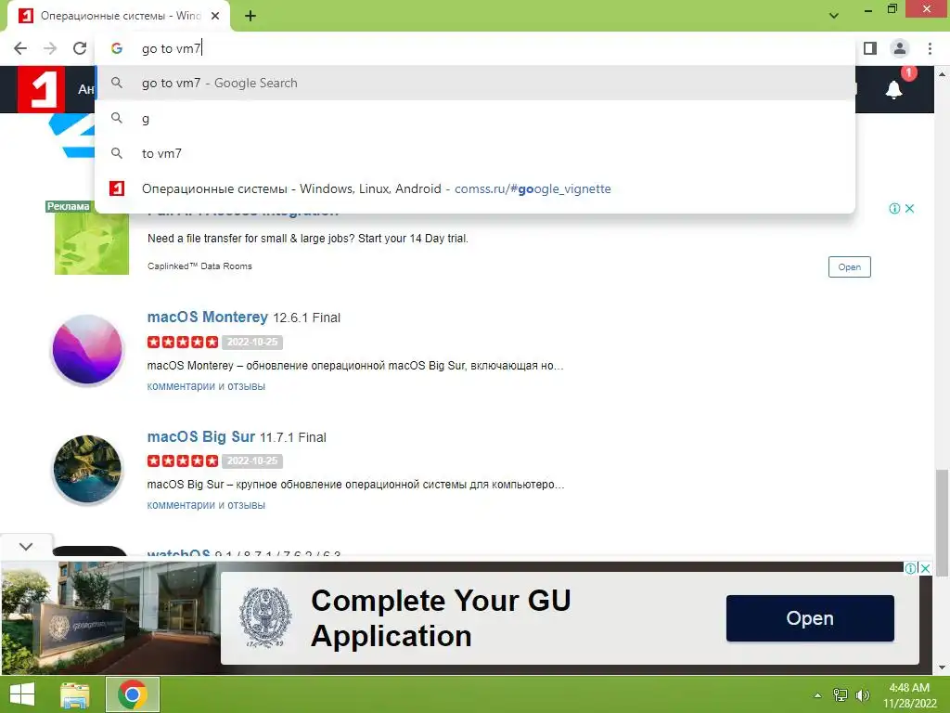The image size is (950, 713).
Task: Click the Caplinked ad green thumbnail
Action: (92, 243)
